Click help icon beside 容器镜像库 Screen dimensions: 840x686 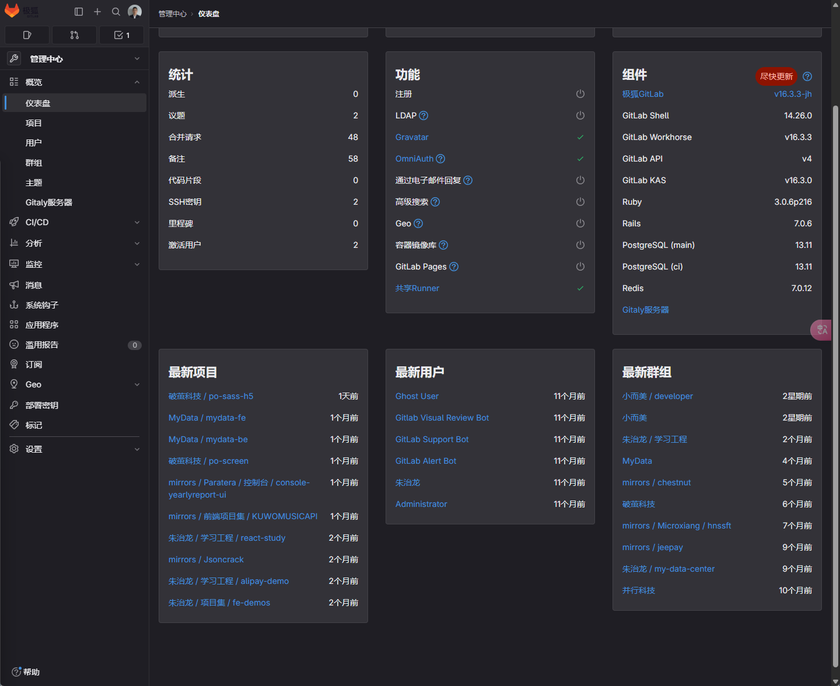[443, 245]
